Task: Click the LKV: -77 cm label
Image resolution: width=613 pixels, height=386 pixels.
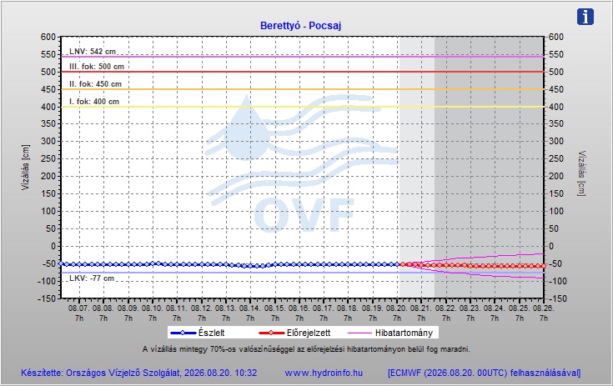Action: tap(92, 278)
